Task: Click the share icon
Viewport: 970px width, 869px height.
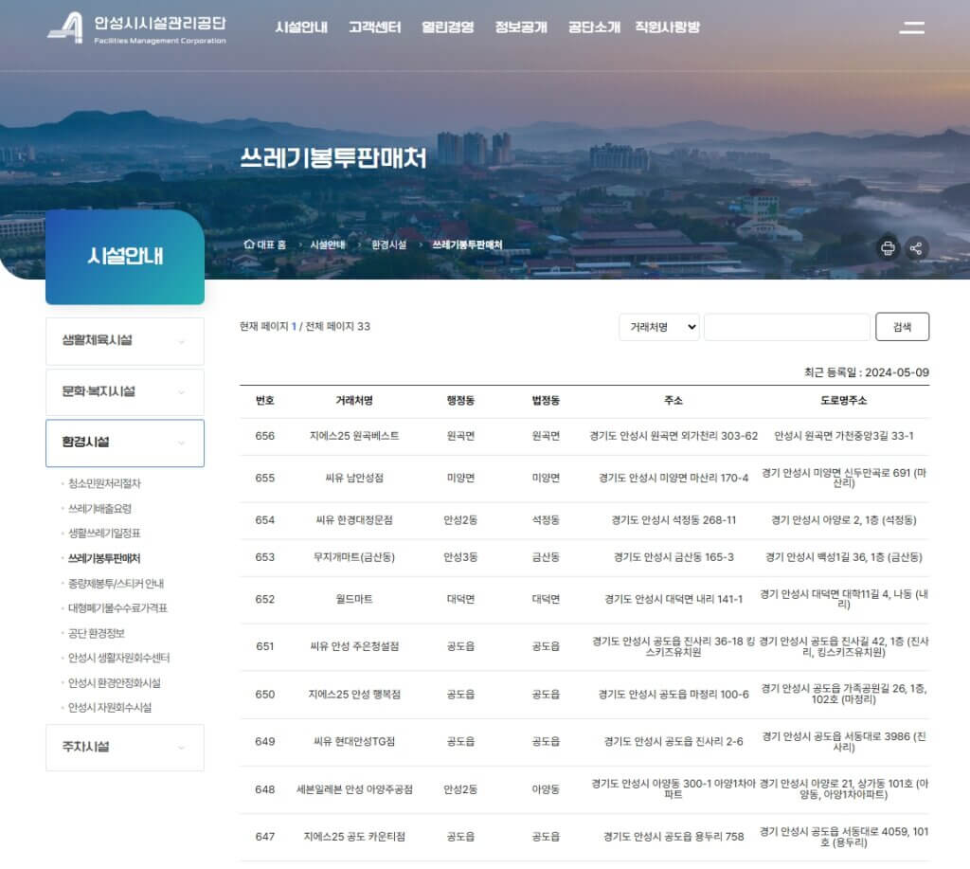Action: (916, 248)
